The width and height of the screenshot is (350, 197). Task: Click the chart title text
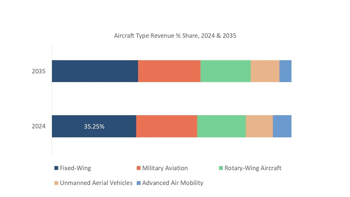175,36
